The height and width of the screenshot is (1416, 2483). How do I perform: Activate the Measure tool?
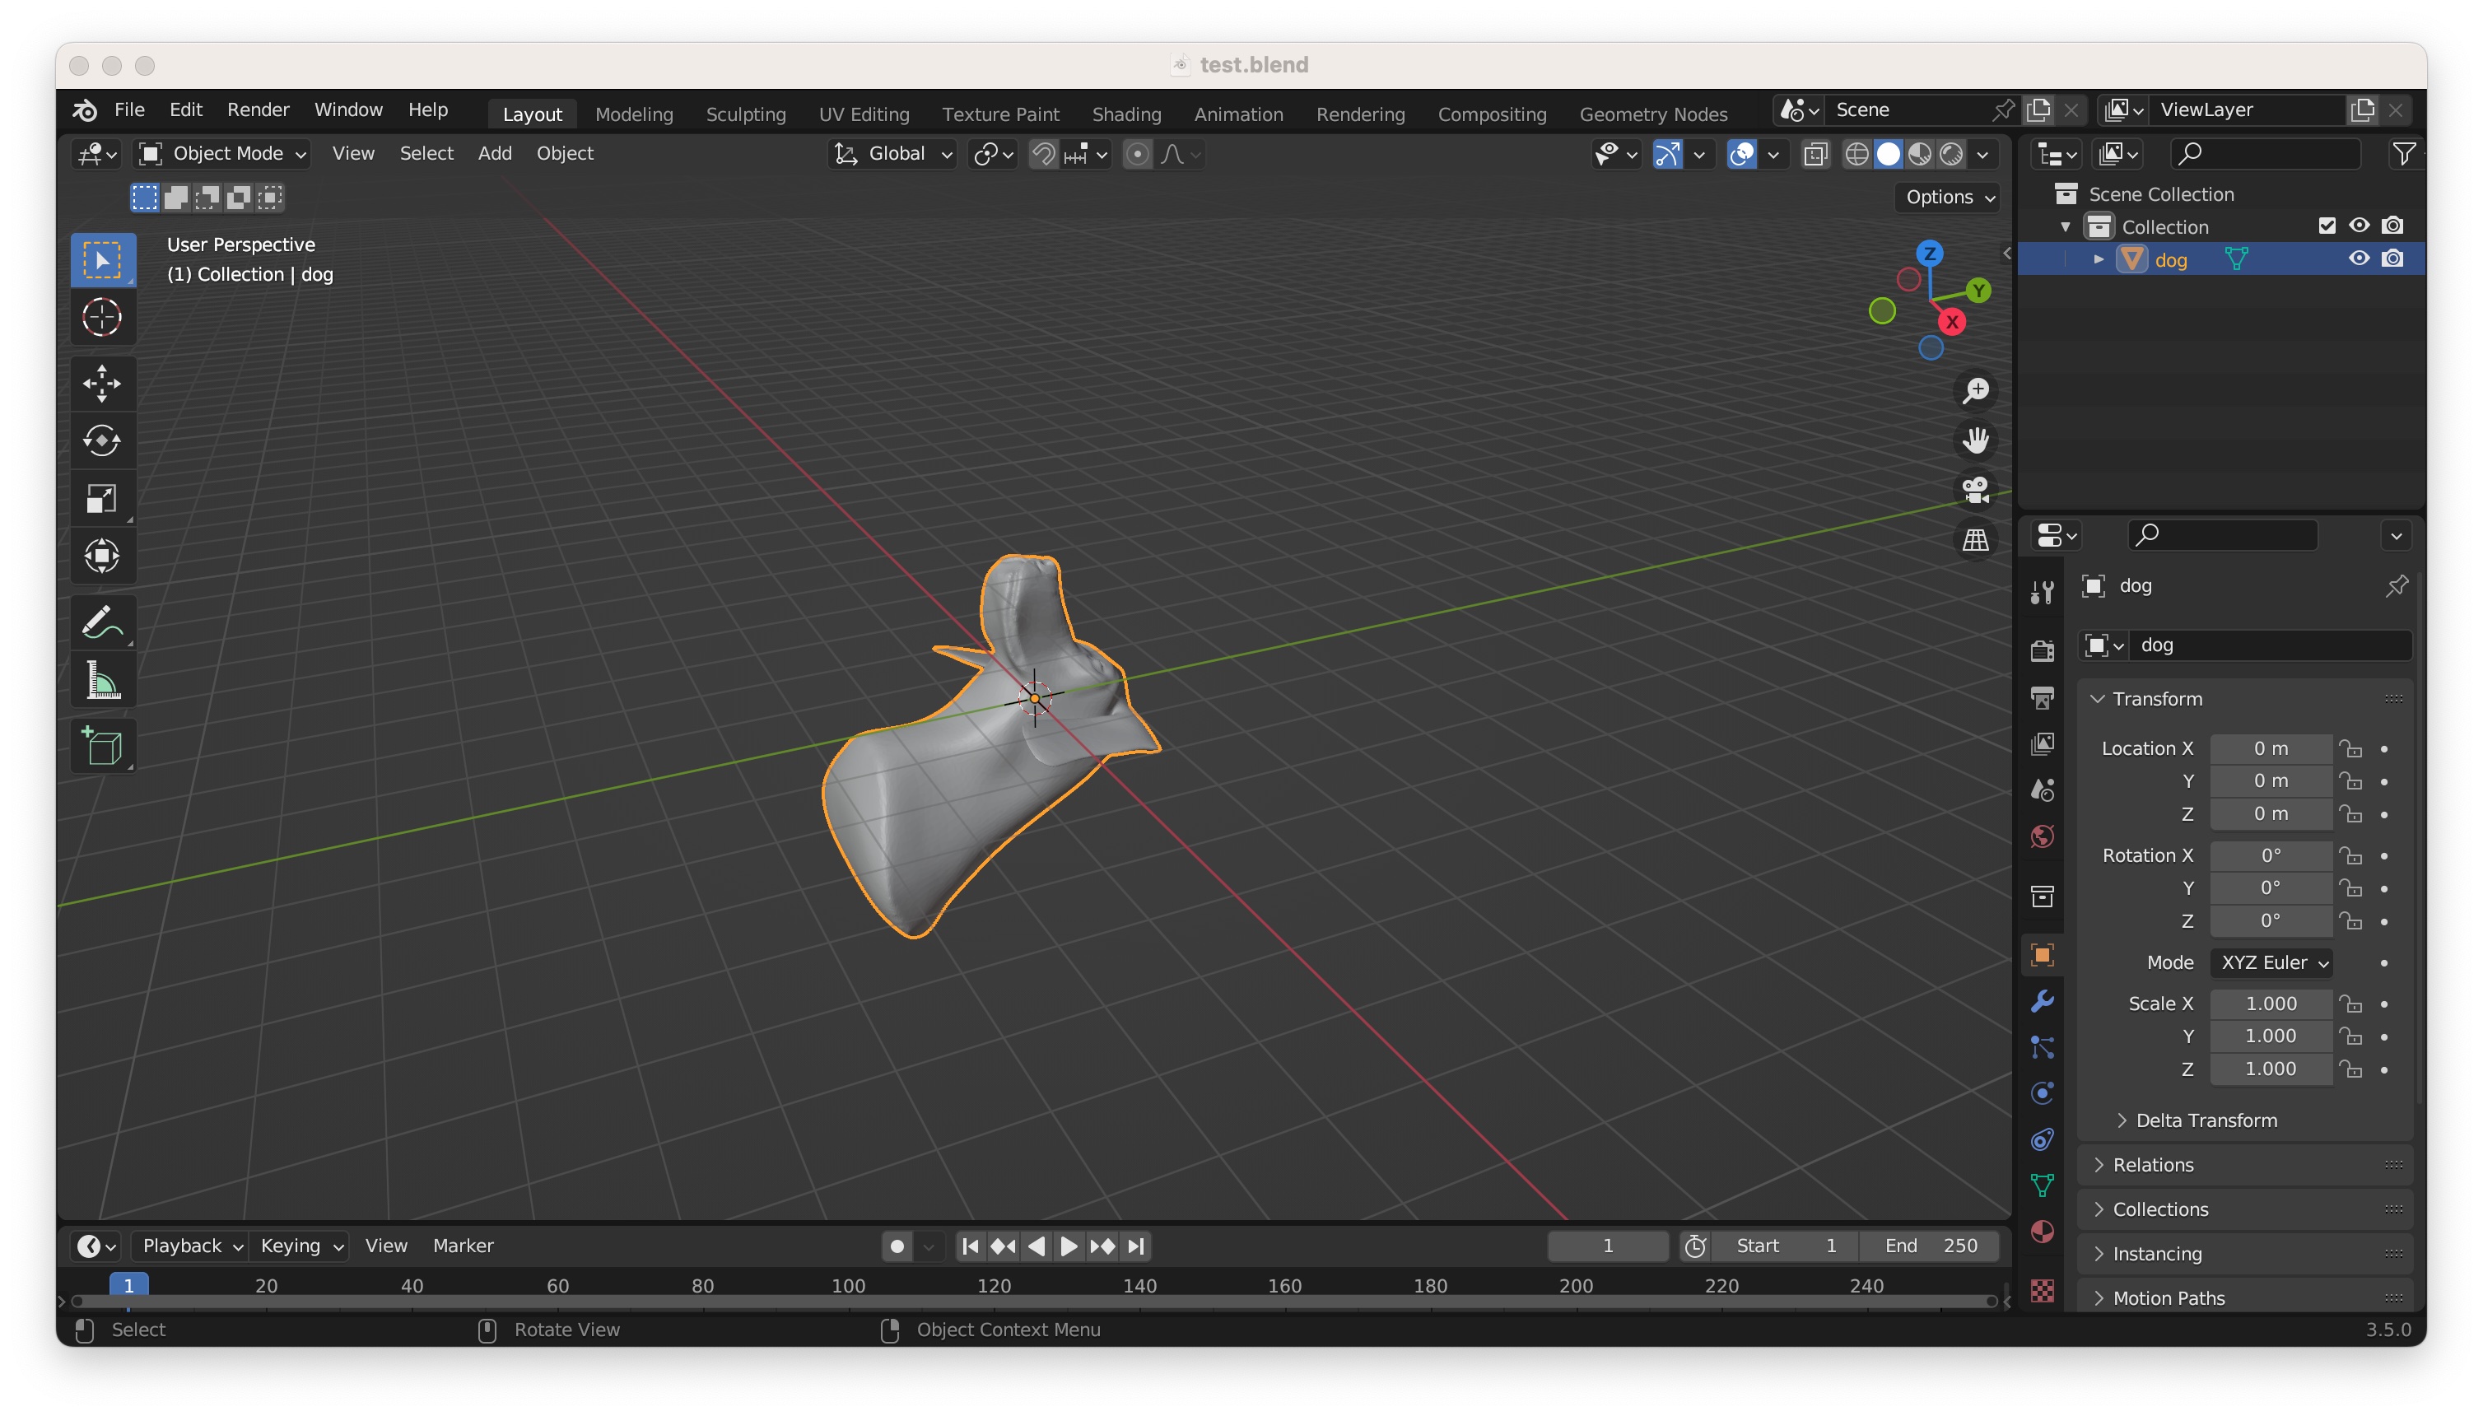pyautogui.click(x=102, y=679)
